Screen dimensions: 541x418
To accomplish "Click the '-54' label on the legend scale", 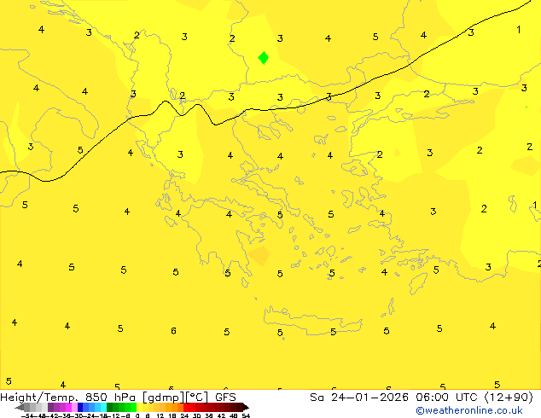I will click(x=27, y=416).
